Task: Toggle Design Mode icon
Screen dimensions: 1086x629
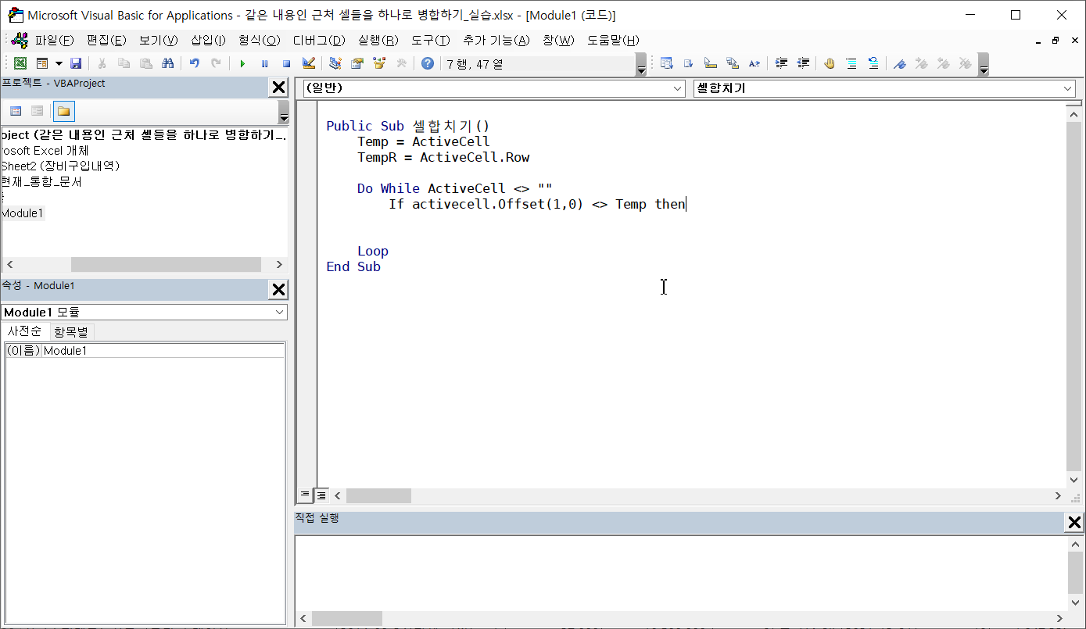Action: coord(308,63)
